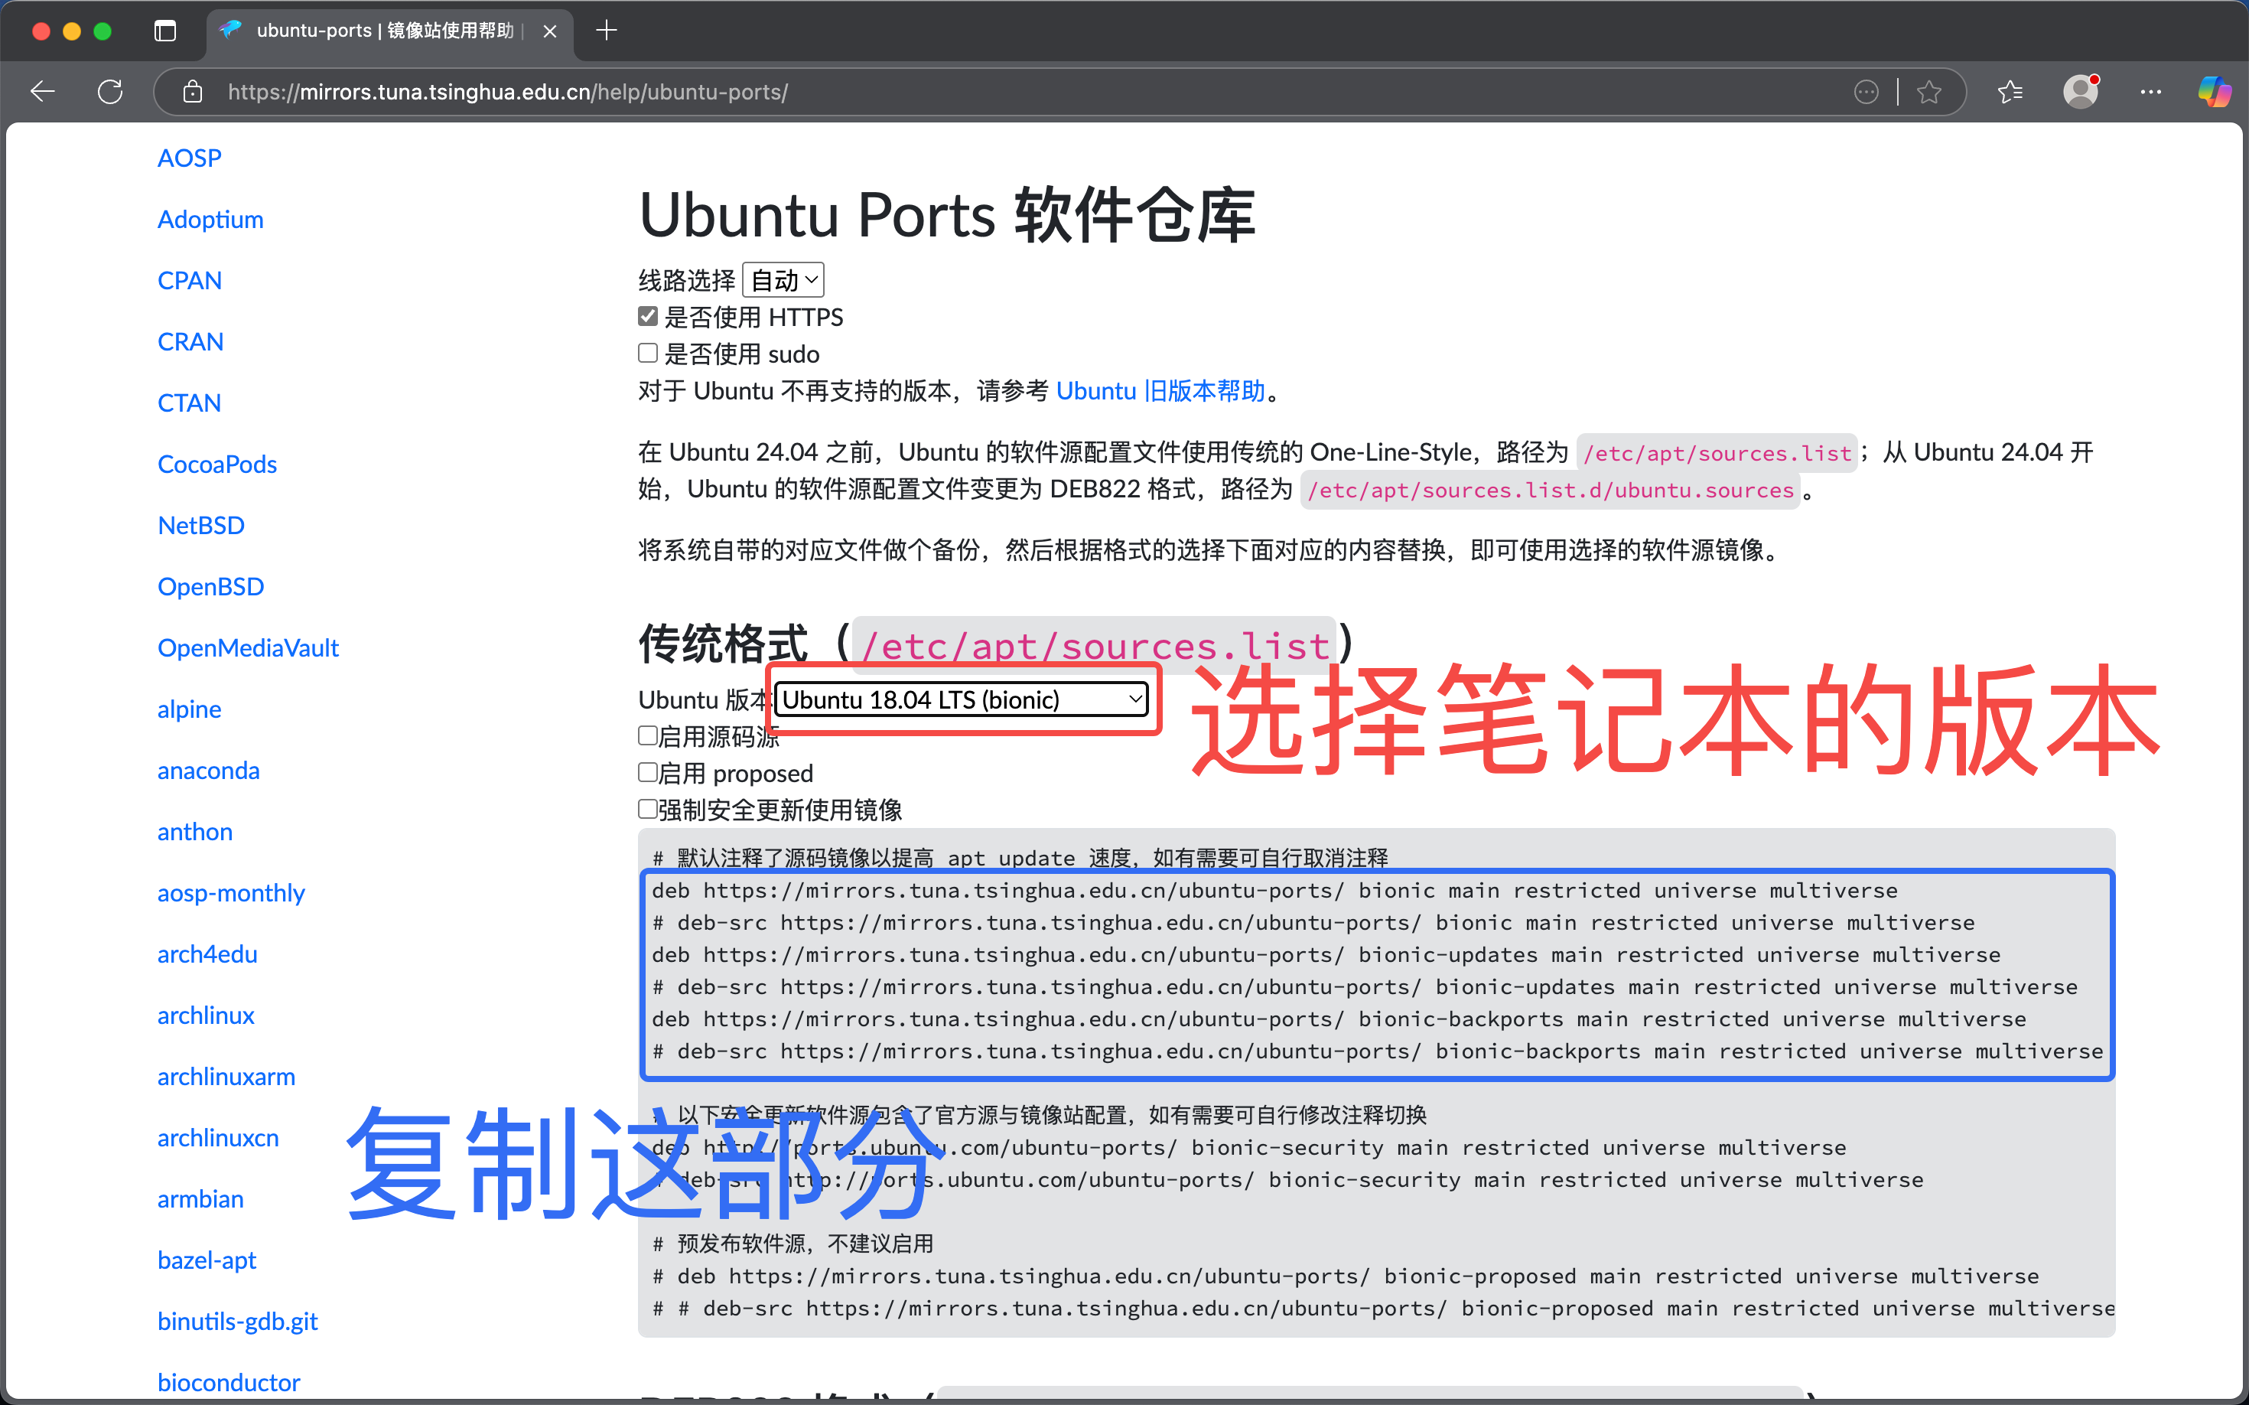The width and height of the screenshot is (2249, 1405).
Task: Open the archlinuxcn sidebar link
Action: coord(217,1139)
